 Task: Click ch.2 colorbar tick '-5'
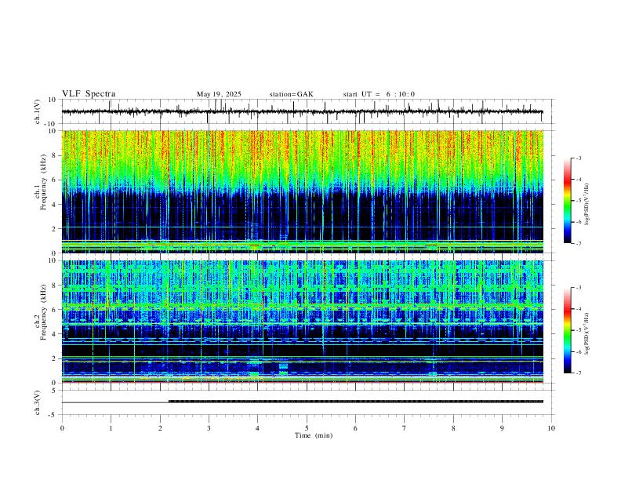[579, 330]
